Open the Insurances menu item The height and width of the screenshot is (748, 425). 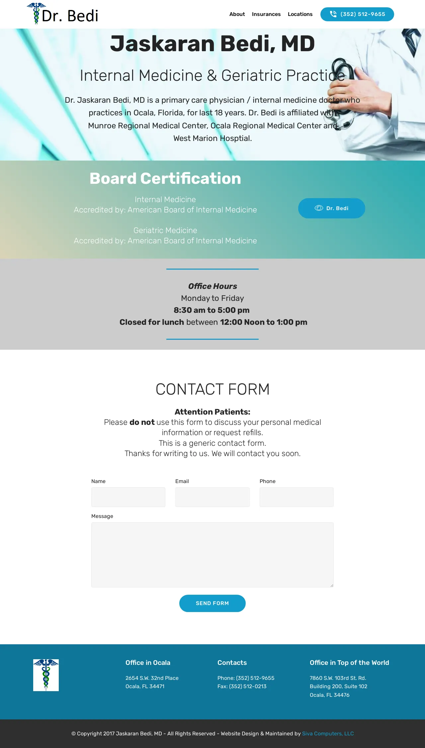(266, 14)
